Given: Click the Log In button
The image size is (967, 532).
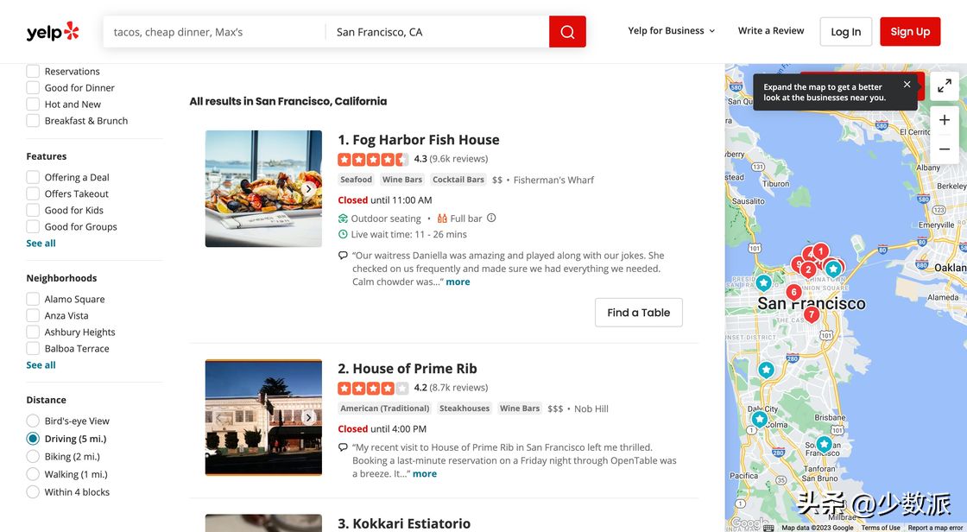Looking at the screenshot, I should tap(845, 32).
